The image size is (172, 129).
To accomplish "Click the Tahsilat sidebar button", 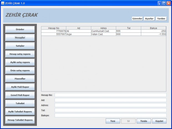I will point(20,103).
